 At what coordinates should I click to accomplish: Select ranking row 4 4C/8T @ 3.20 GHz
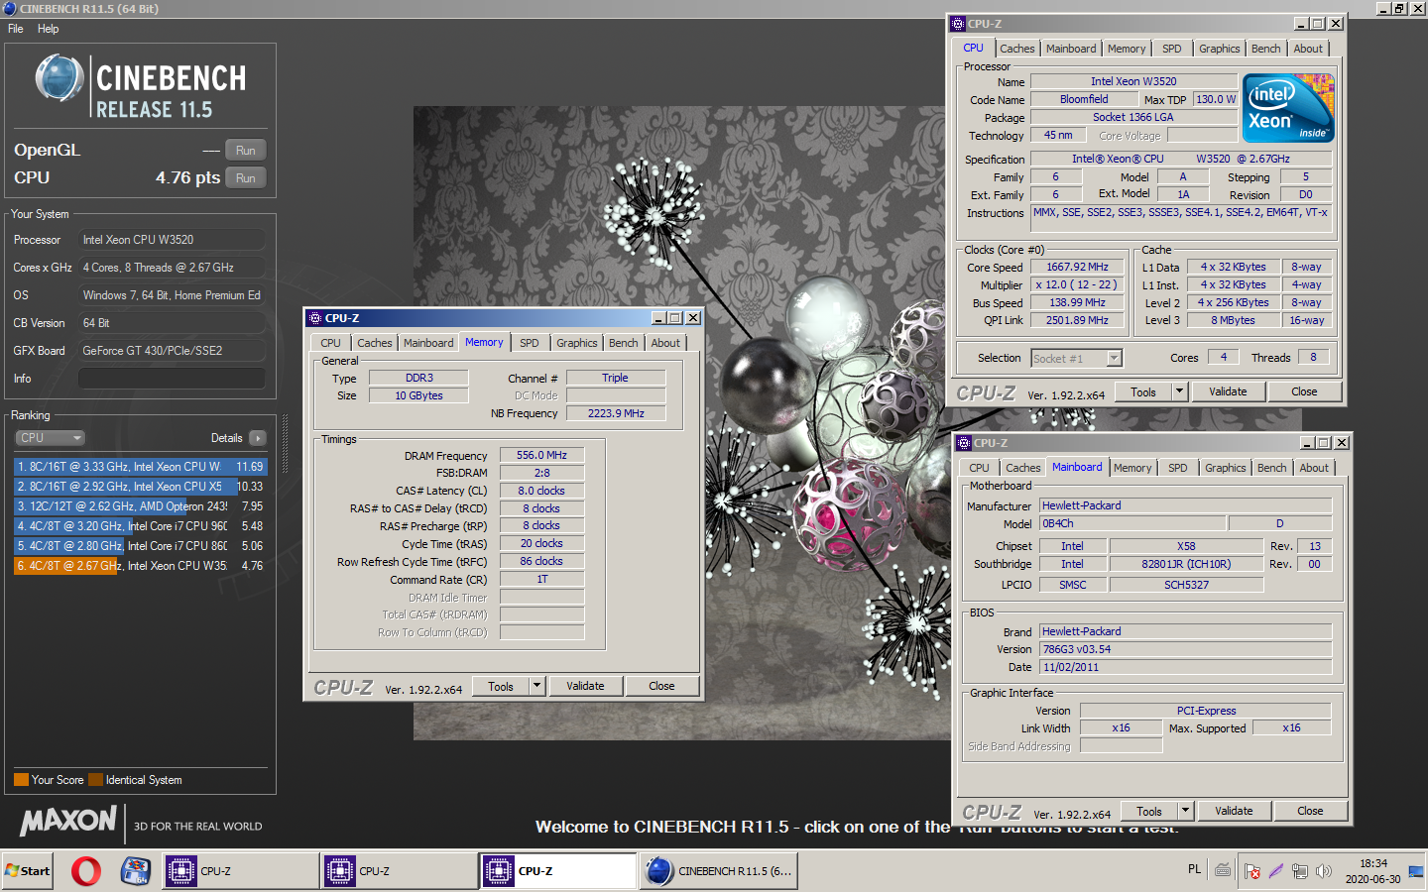[x=141, y=526]
